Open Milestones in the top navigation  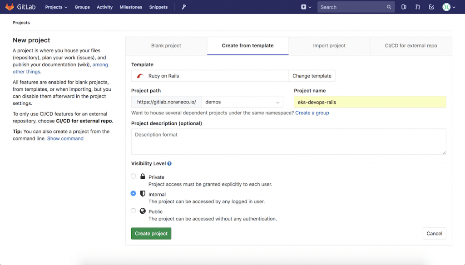coord(131,7)
